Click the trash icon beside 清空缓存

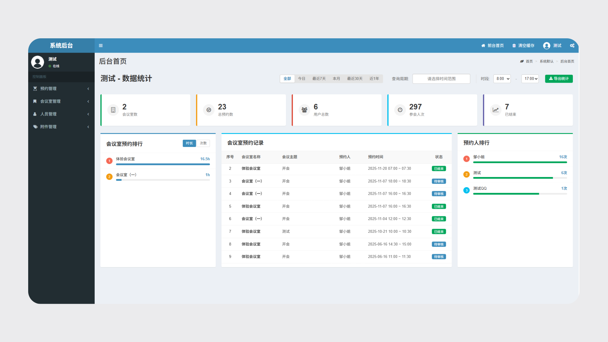(514, 46)
